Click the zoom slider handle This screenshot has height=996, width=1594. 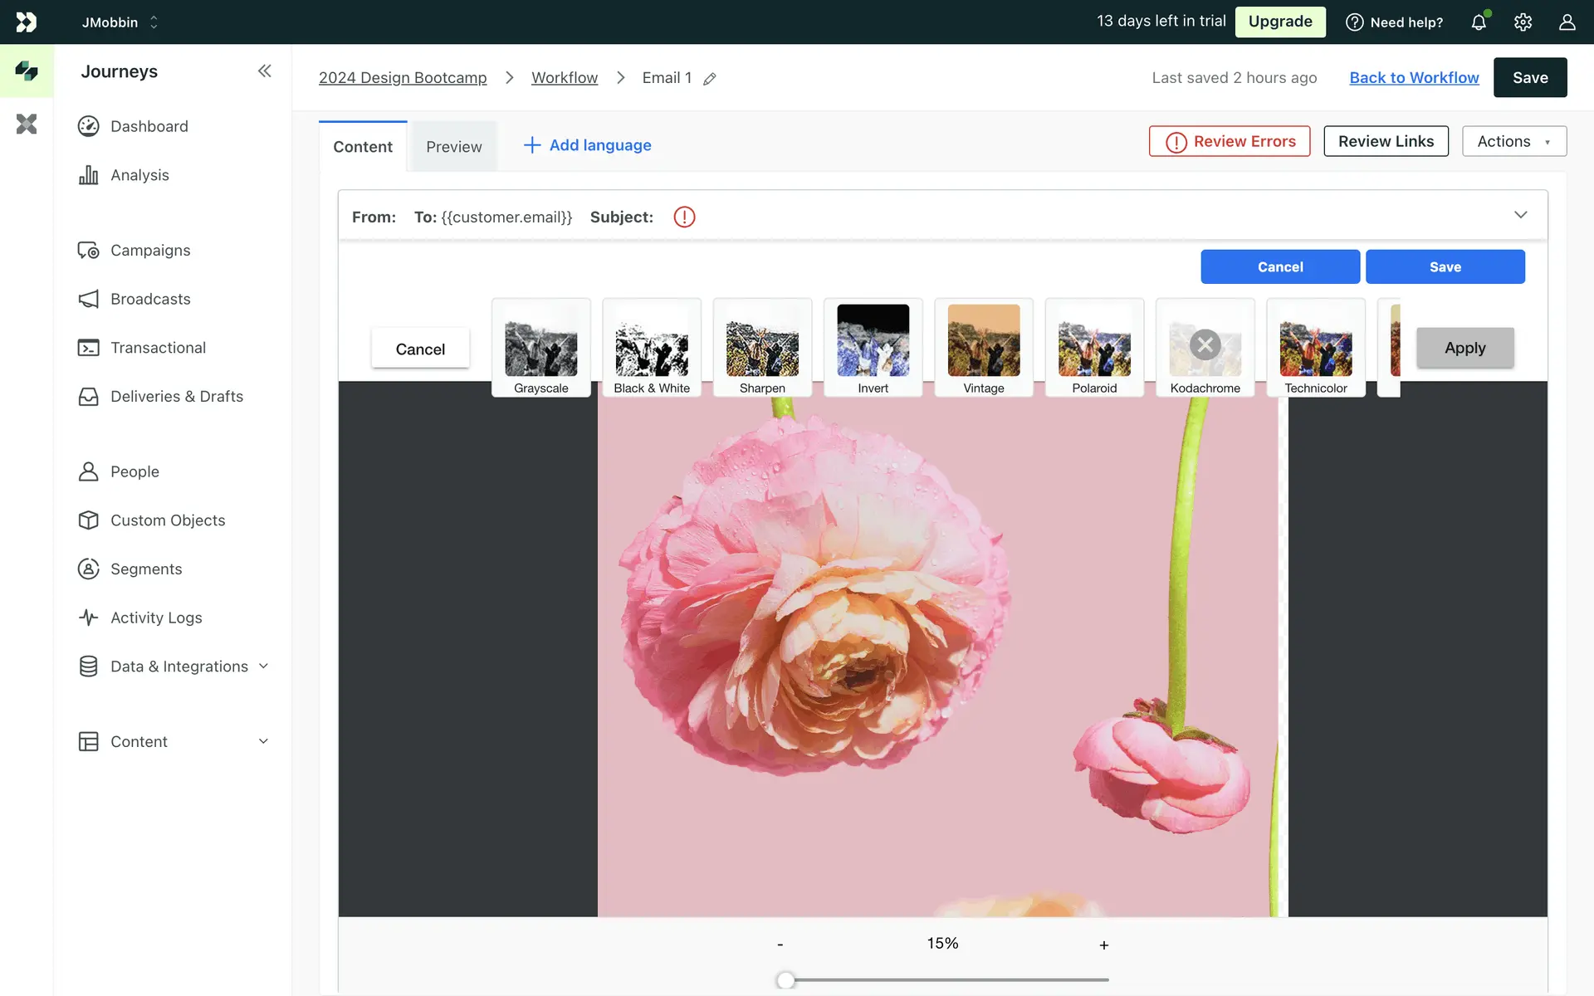(785, 980)
